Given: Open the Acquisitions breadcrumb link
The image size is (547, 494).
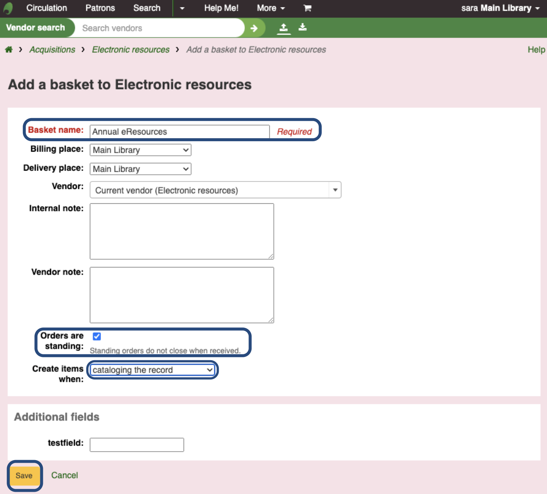Looking at the screenshot, I should pos(52,50).
